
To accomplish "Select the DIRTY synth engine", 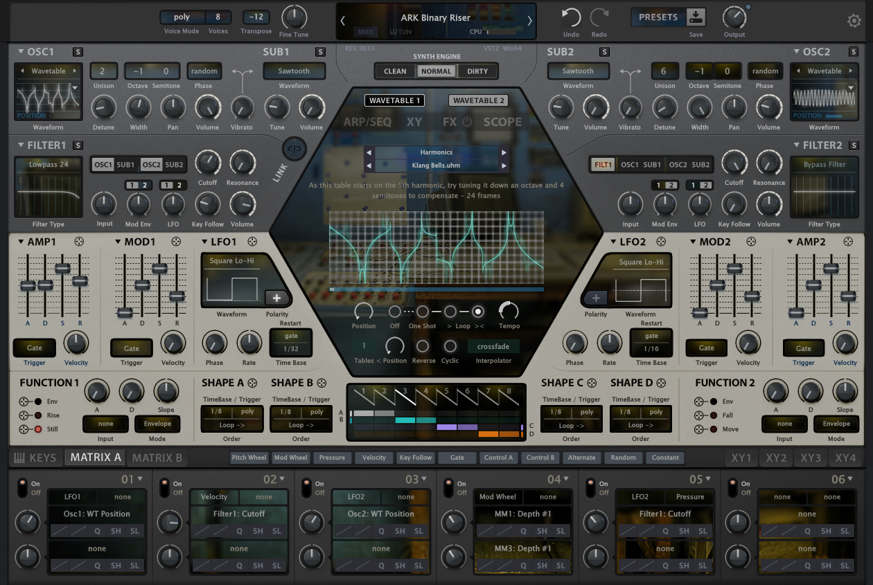I will pyautogui.click(x=477, y=71).
